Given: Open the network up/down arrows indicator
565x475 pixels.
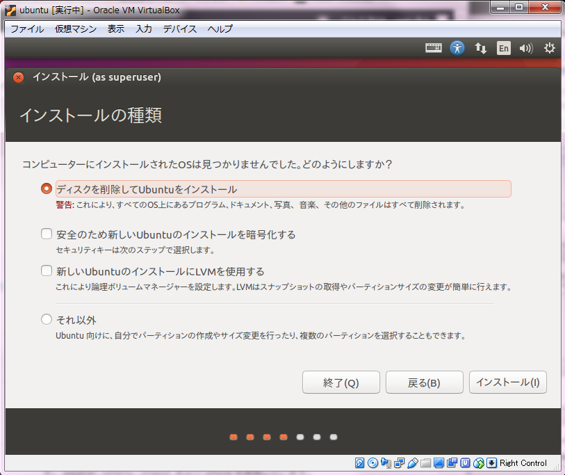Looking at the screenshot, I should pos(480,48).
